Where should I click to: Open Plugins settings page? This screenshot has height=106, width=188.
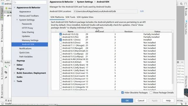(x=20, y=69)
